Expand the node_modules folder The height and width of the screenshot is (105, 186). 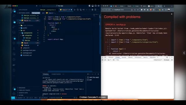pyautogui.click(x=28, y=25)
